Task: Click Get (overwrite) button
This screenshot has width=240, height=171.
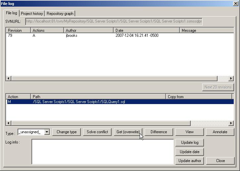Action: pos(128,132)
